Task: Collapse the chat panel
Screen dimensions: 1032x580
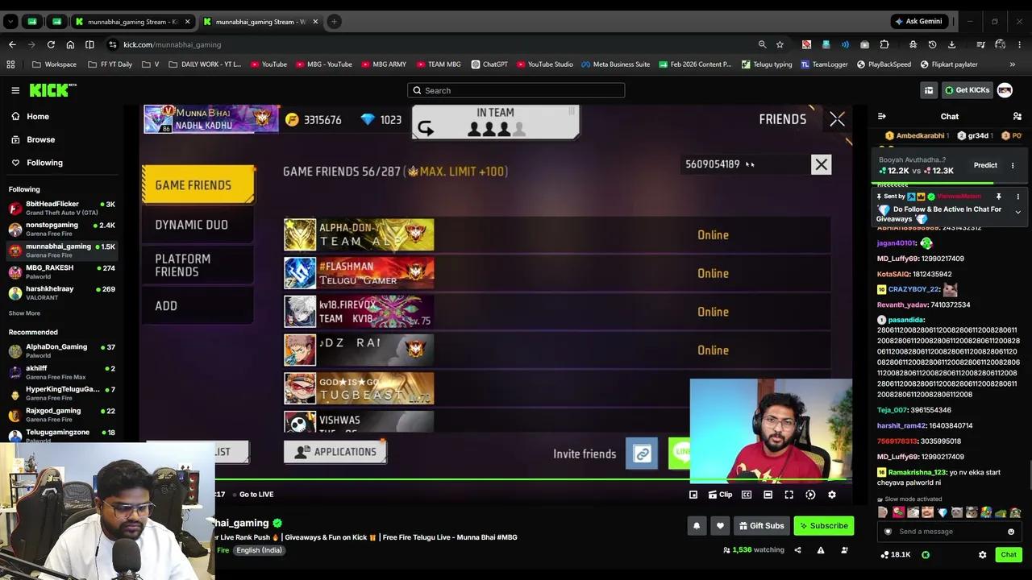Action: click(881, 117)
